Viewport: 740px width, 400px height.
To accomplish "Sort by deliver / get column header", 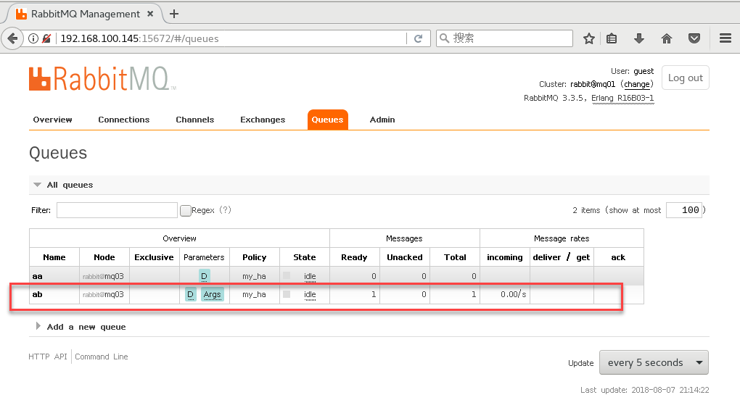I will [561, 257].
